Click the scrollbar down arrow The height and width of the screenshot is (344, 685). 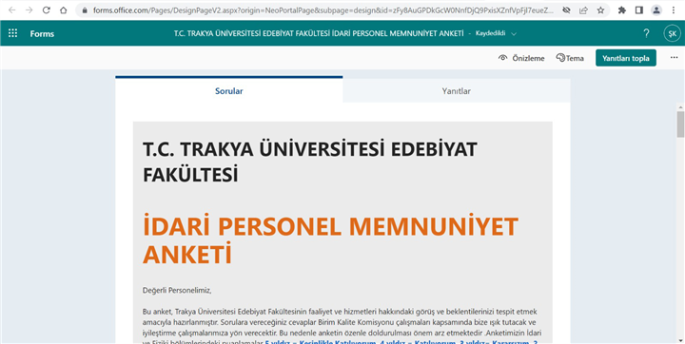(680, 339)
